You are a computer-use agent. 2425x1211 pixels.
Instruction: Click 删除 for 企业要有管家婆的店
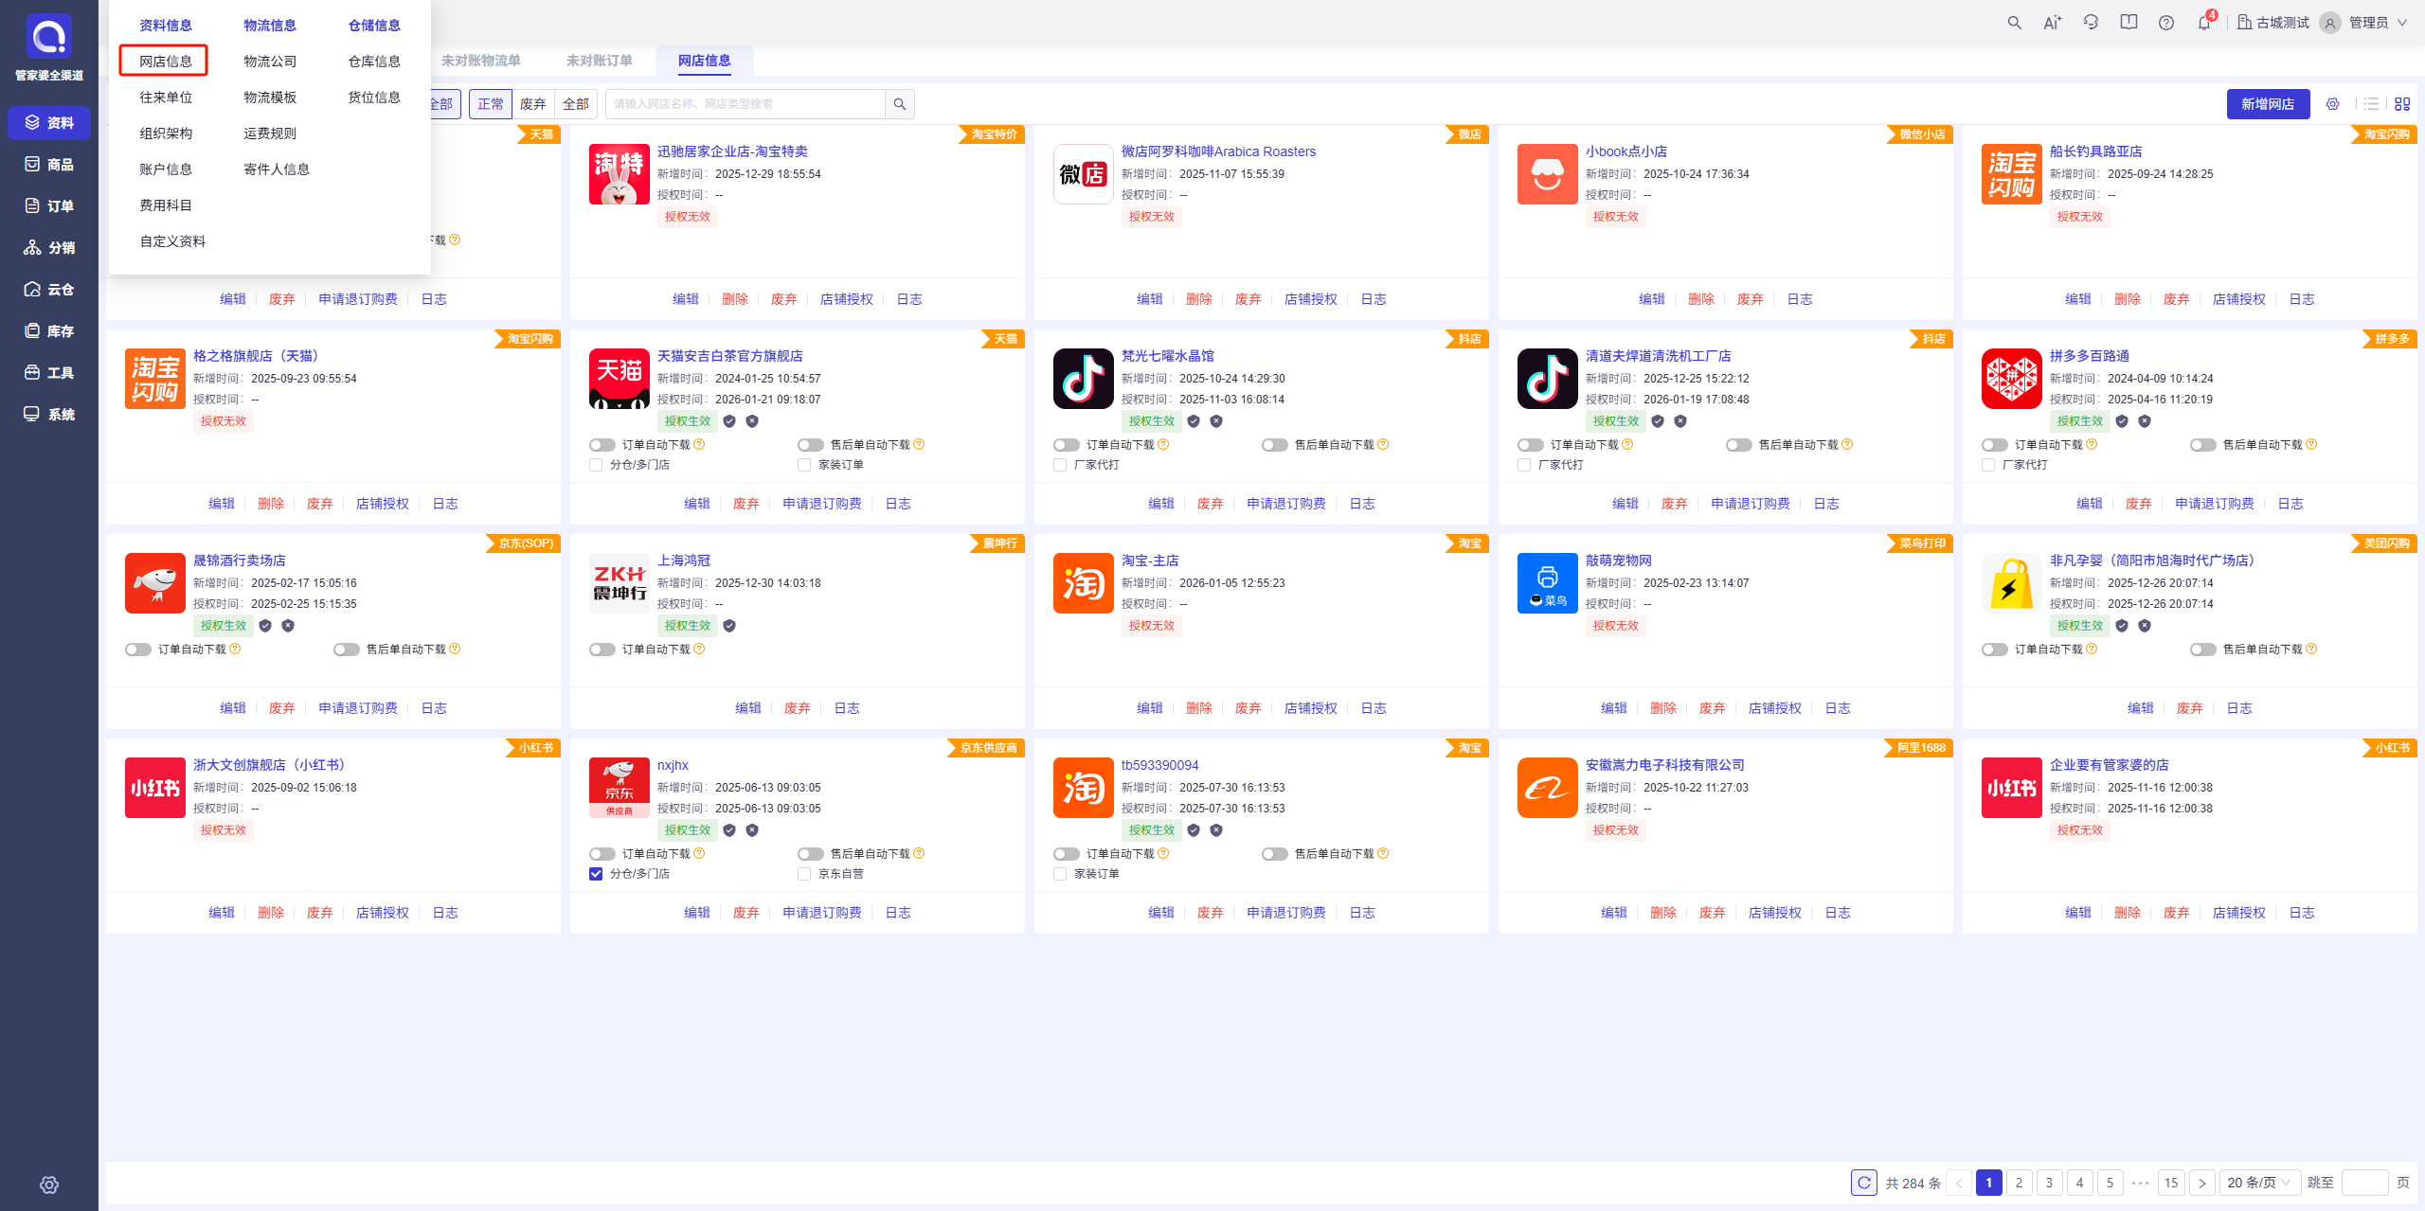coord(2128,913)
